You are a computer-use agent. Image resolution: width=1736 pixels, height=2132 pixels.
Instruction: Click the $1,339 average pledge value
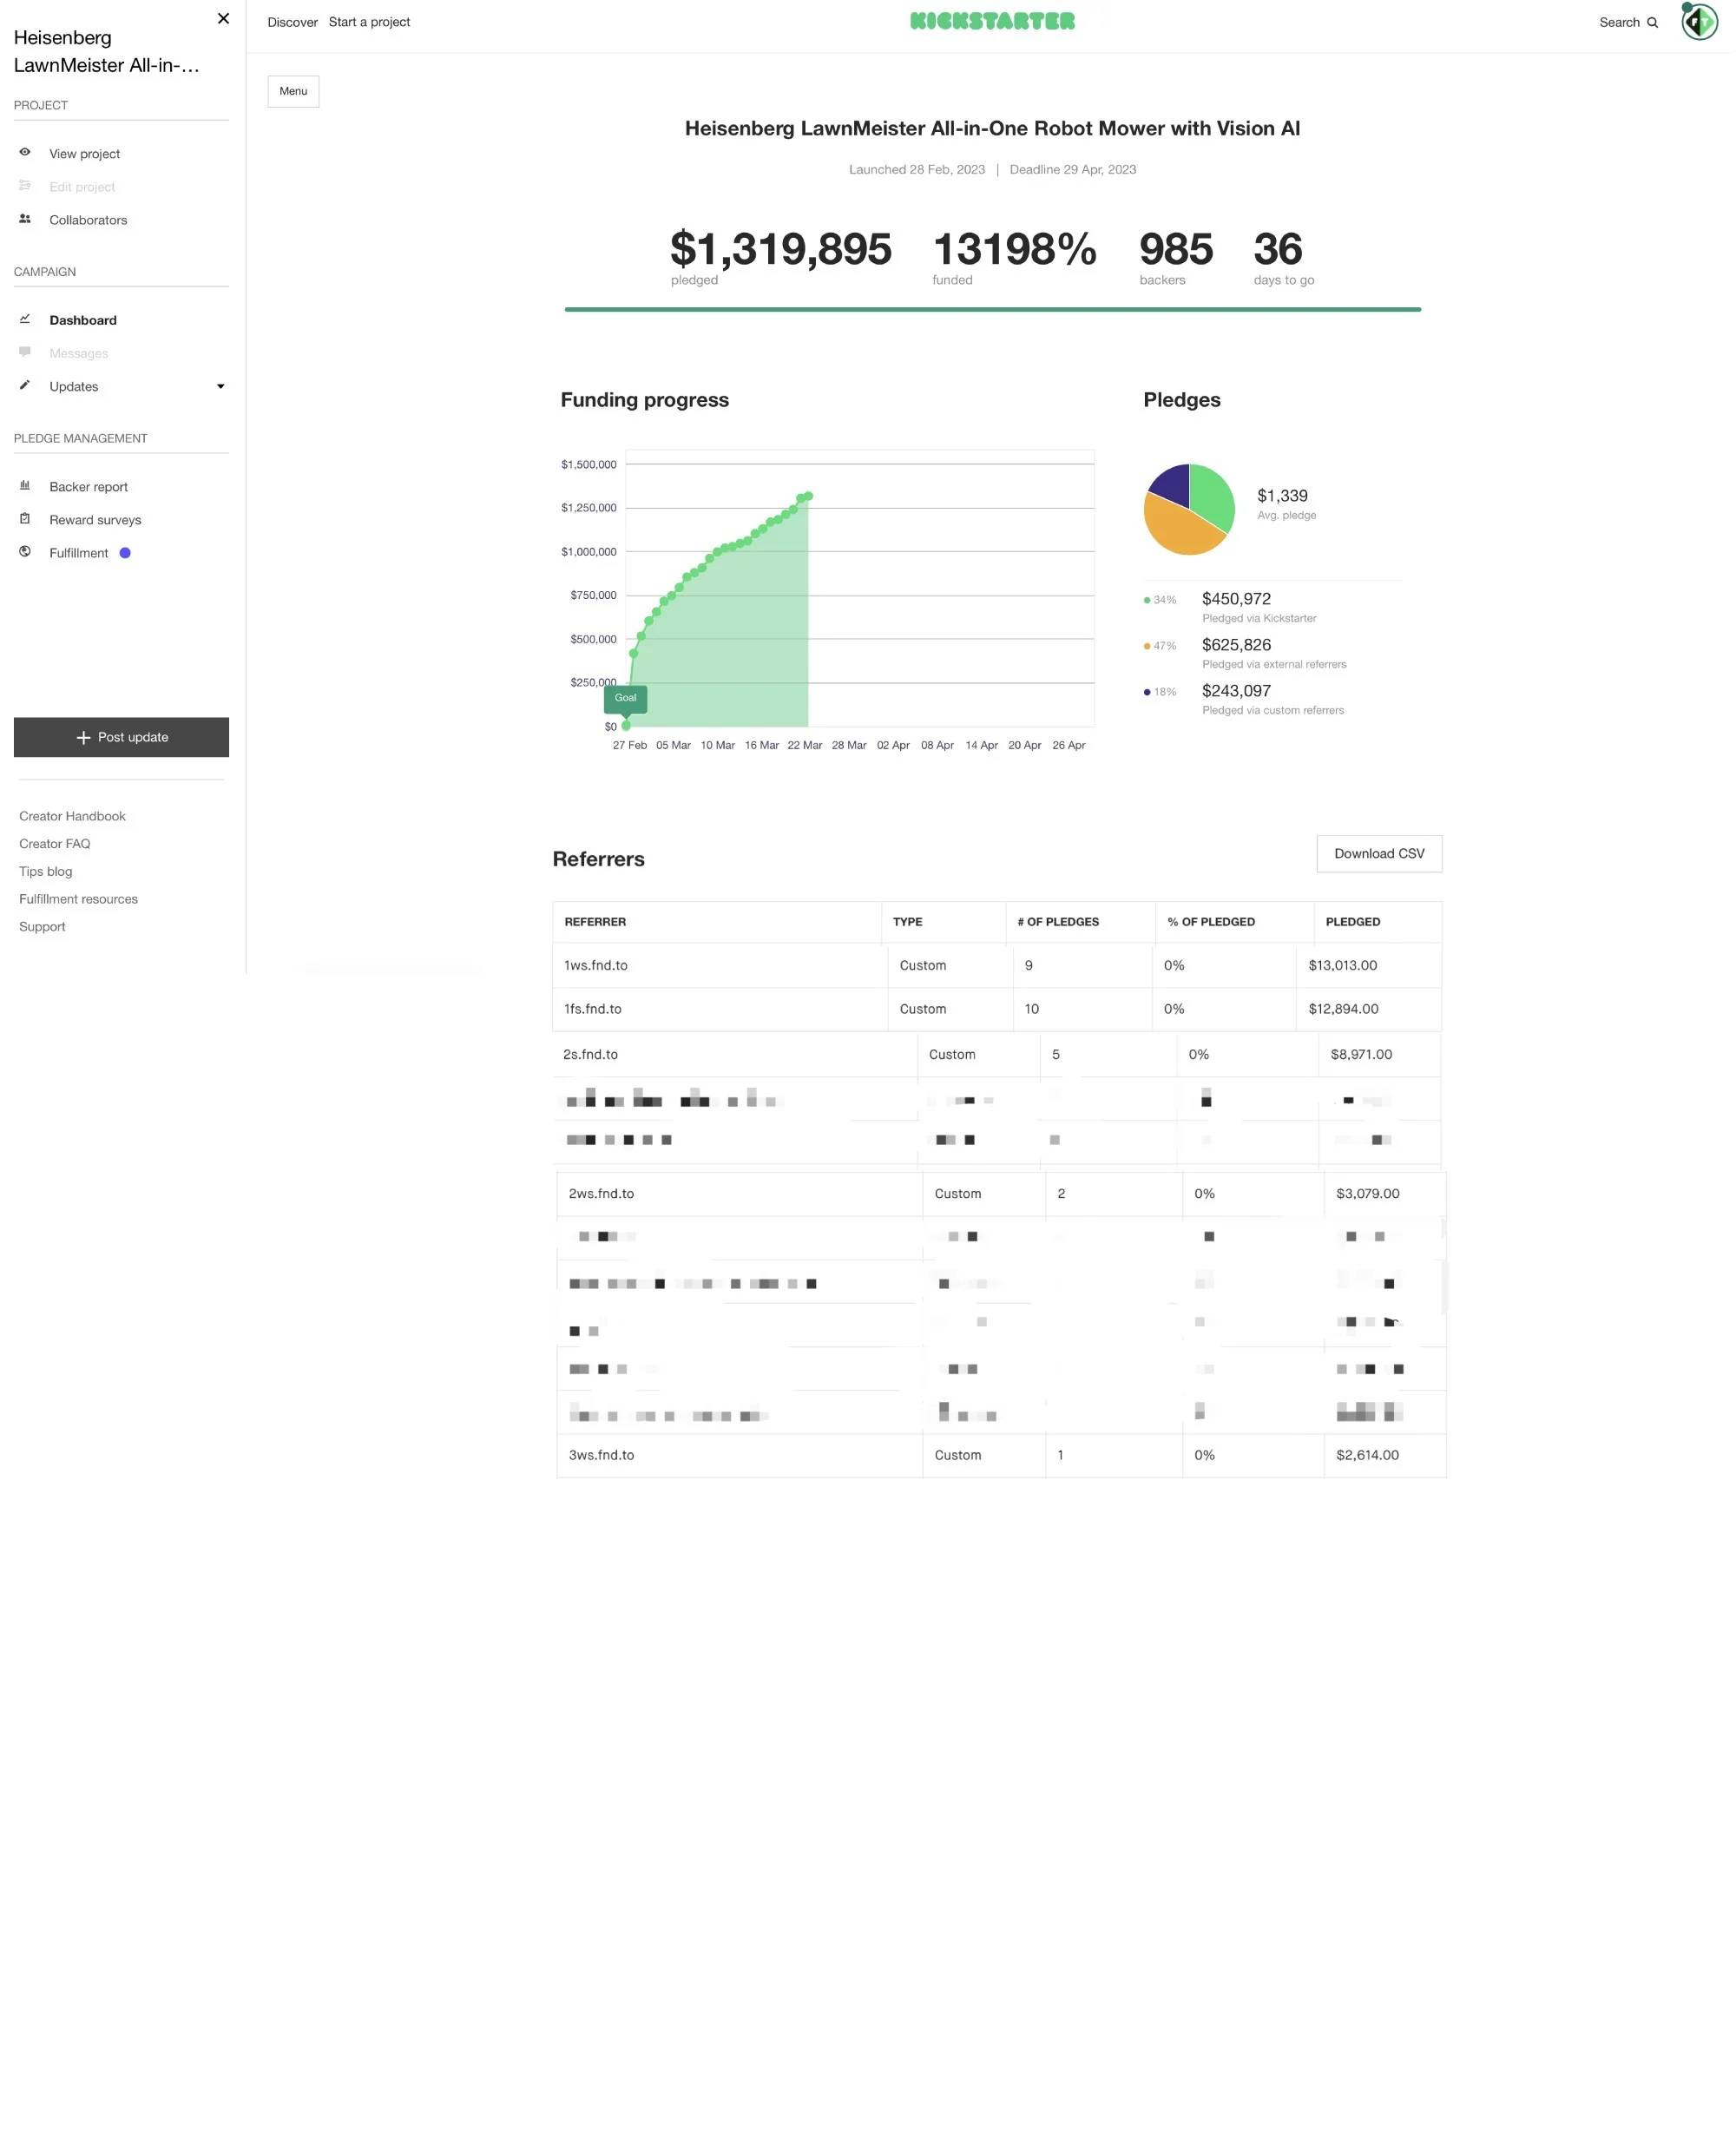tap(1282, 495)
